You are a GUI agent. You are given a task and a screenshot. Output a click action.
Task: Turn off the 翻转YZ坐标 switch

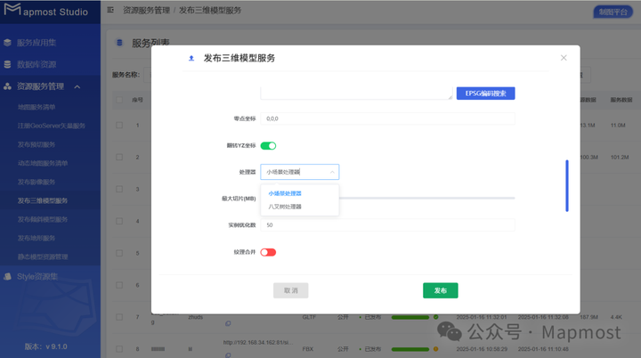[268, 146]
